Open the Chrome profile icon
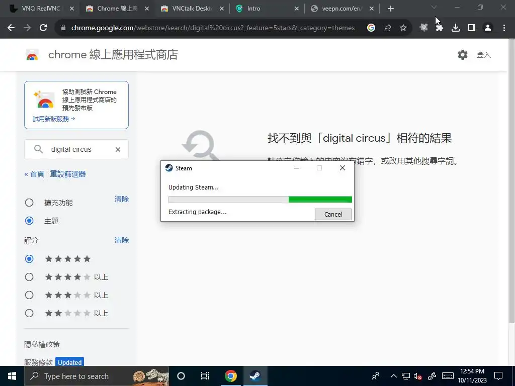515x386 pixels. tap(488, 28)
